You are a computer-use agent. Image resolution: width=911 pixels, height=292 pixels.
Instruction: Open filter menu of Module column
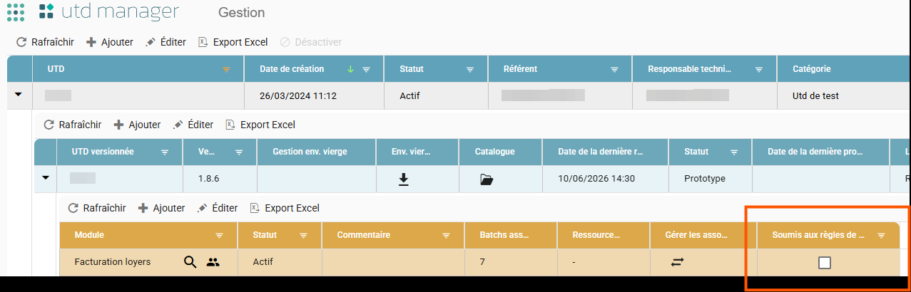(219, 235)
